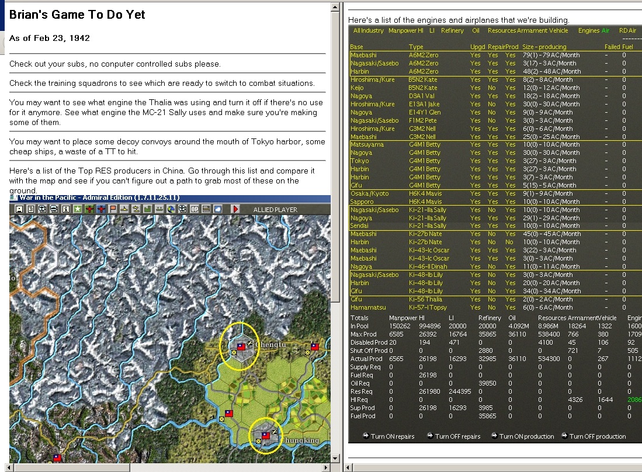This screenshot has height=472, width=642.
Task: Click the War in the Pacific window title icon
Action: 14,197
